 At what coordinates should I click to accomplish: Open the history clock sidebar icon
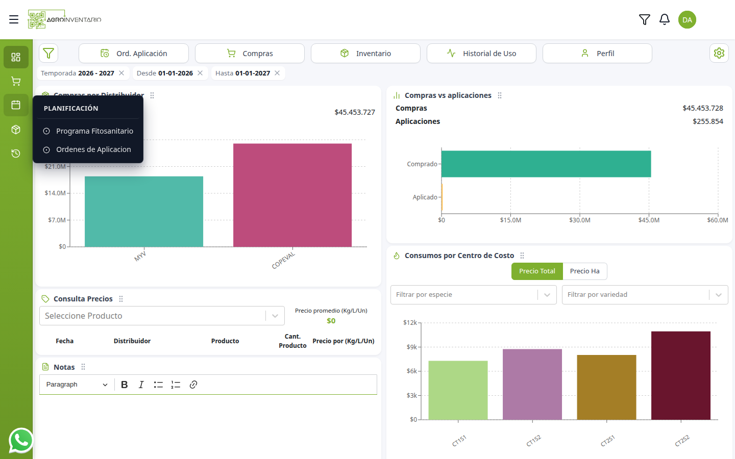(16, 154)
